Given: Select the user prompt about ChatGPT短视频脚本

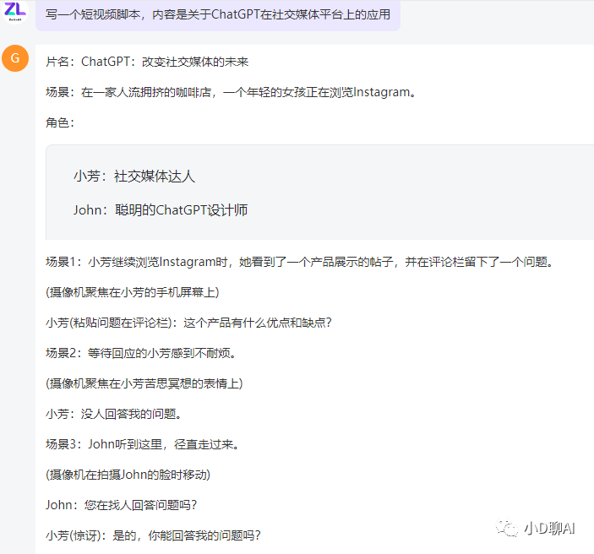Looking at the screenshot, I should 218,14.
